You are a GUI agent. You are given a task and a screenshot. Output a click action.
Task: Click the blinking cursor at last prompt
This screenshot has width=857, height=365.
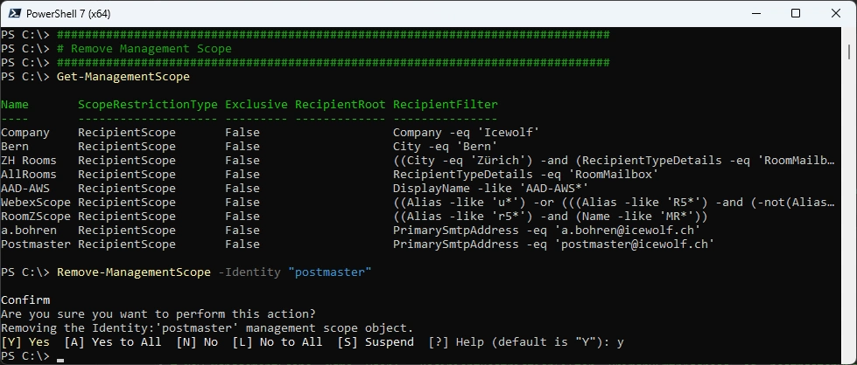(60, 358)
